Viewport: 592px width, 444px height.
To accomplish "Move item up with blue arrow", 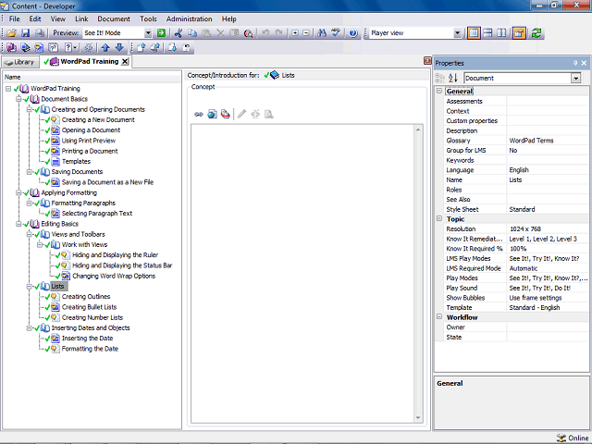I will (x=105, y=47).
